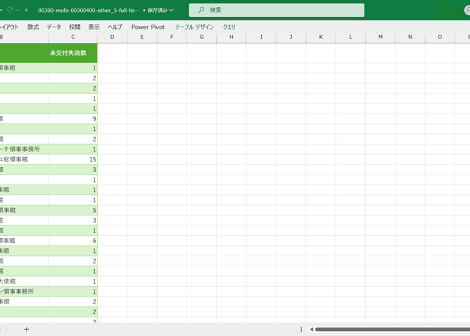Click the 大使館 row label cell
The image size is (470, 336).
pos(24,282)
